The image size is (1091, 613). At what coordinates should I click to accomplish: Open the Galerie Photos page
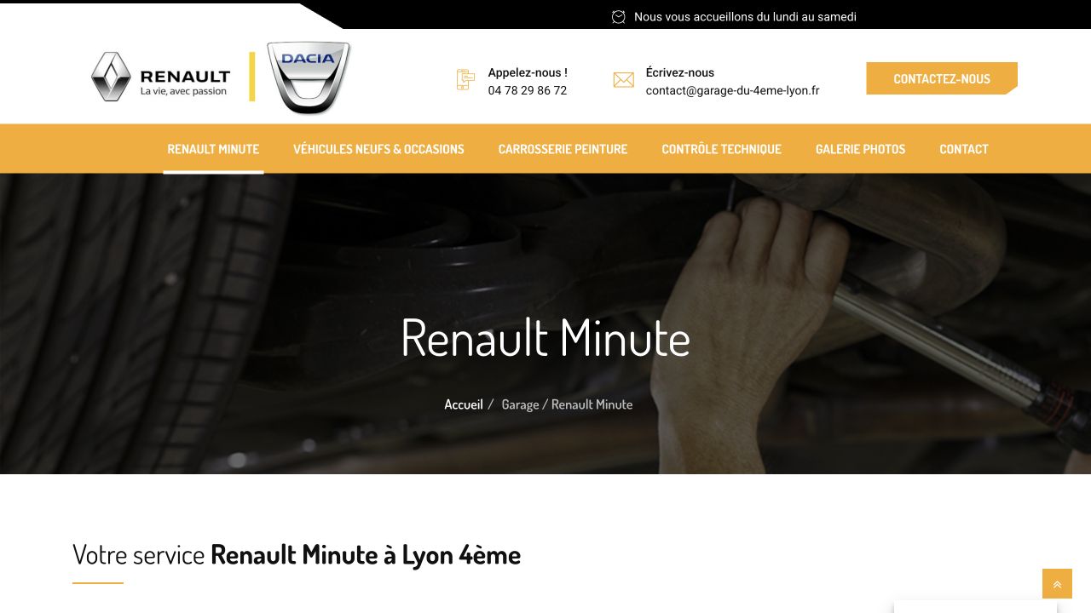coord(860,149)
